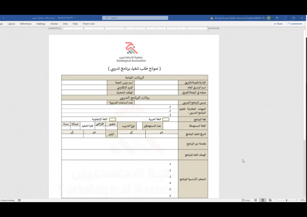Viewport: 307px width, 217px height.
Task: Click the فترة التنفيذ label cell
Action: pyautogui.click(x=87, y=126)
